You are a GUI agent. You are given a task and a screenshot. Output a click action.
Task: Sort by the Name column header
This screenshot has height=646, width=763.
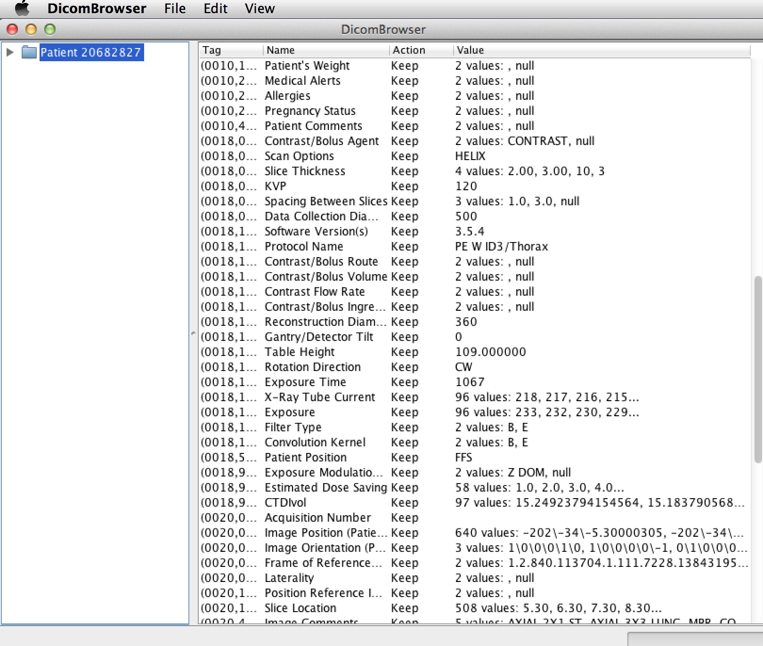click(326, 50)
